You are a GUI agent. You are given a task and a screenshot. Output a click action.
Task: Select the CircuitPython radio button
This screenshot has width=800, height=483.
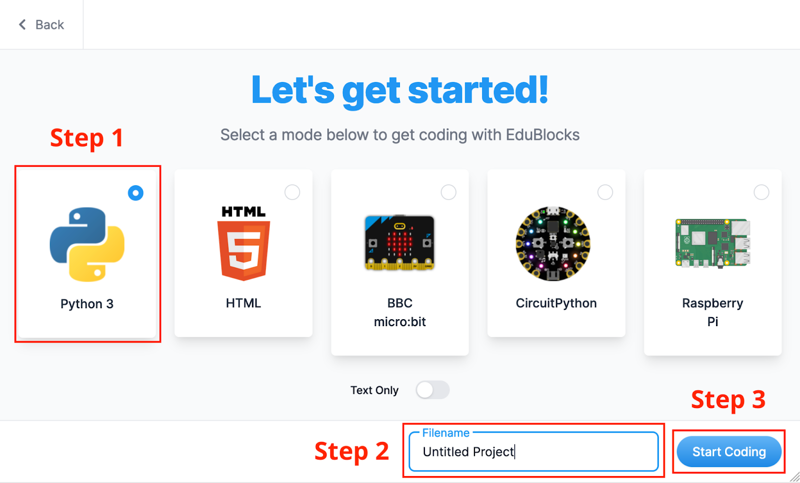(x=605, y=192)
